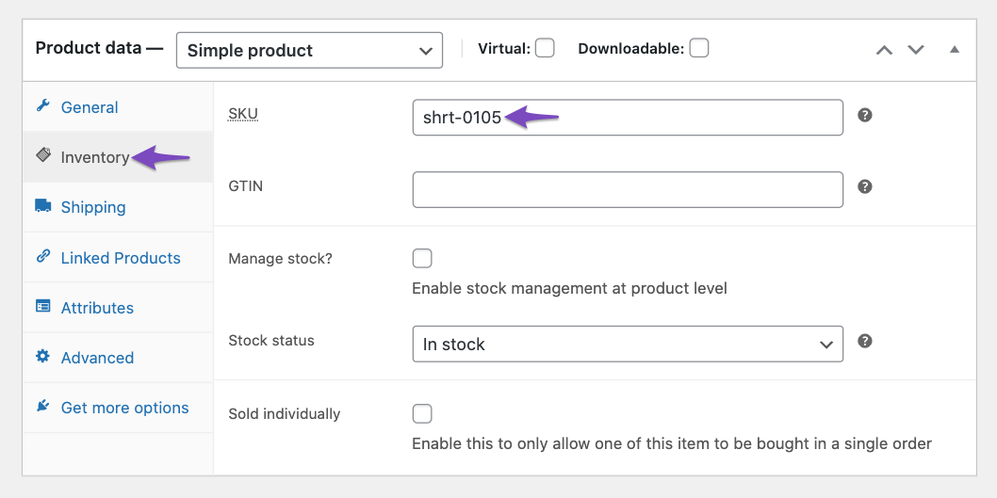
Task: Click the Sold individually label
Action: (x=285, y=414)
